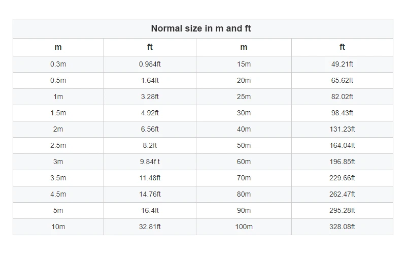The image size is (406, 254).
Task: Select the 1m row cell
Action: tap(58, 97)
